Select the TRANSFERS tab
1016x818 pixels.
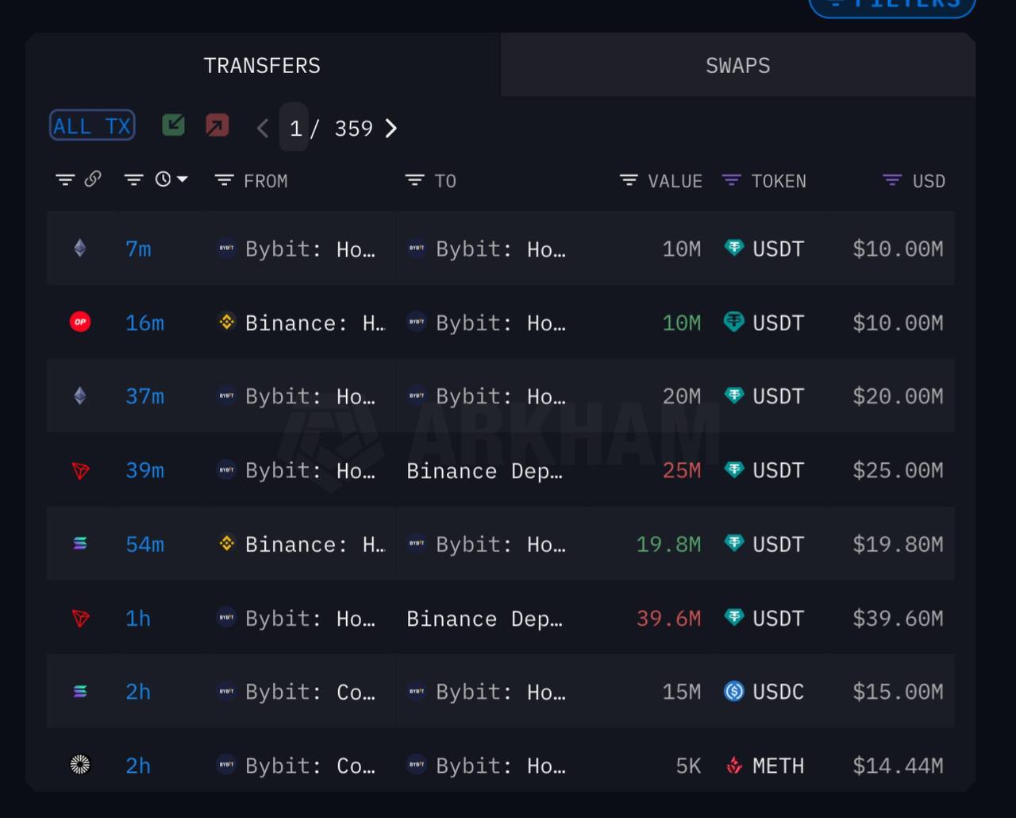coord(262,65)
